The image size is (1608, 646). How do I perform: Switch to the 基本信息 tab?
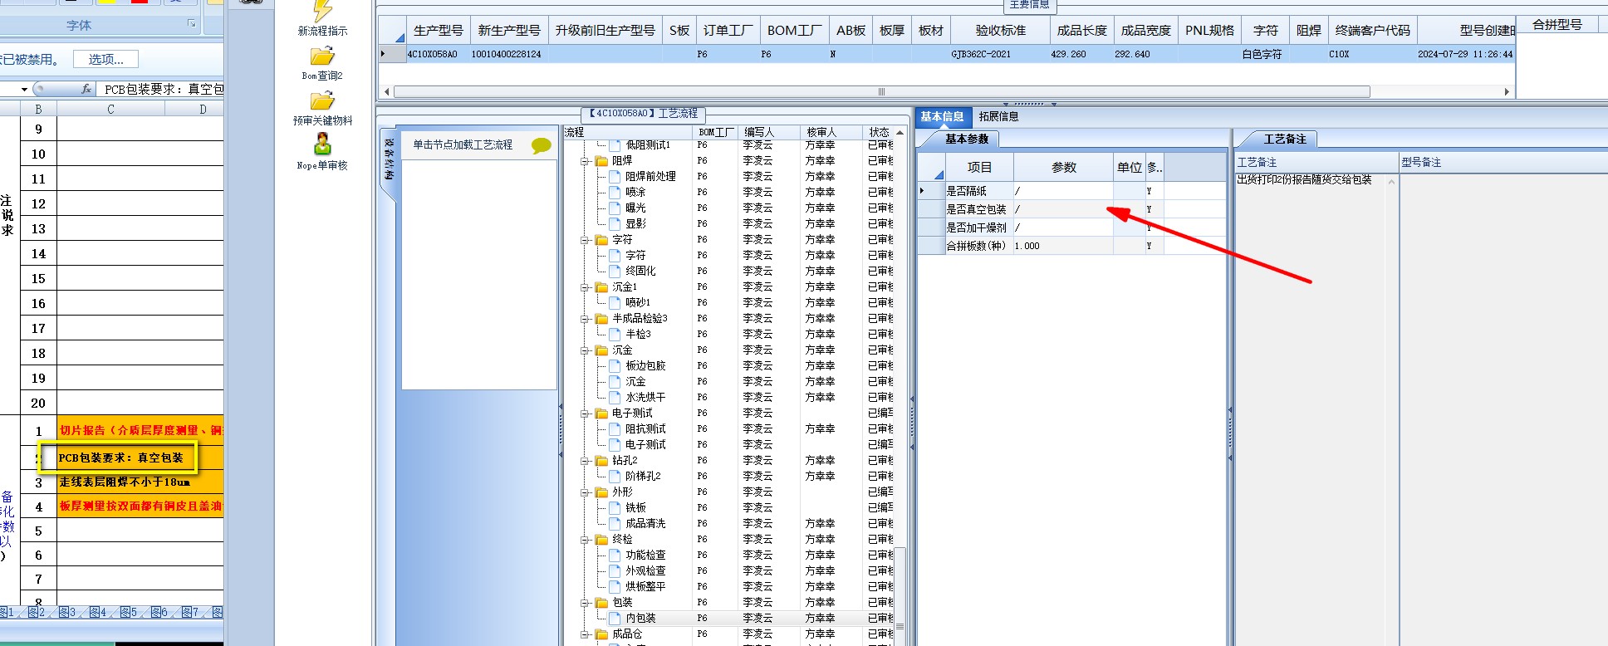click(x=942, y=116)
